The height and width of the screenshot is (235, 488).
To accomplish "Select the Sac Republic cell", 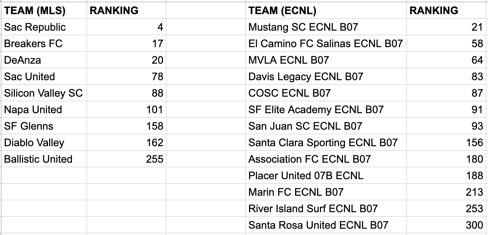I will point(35,27).
